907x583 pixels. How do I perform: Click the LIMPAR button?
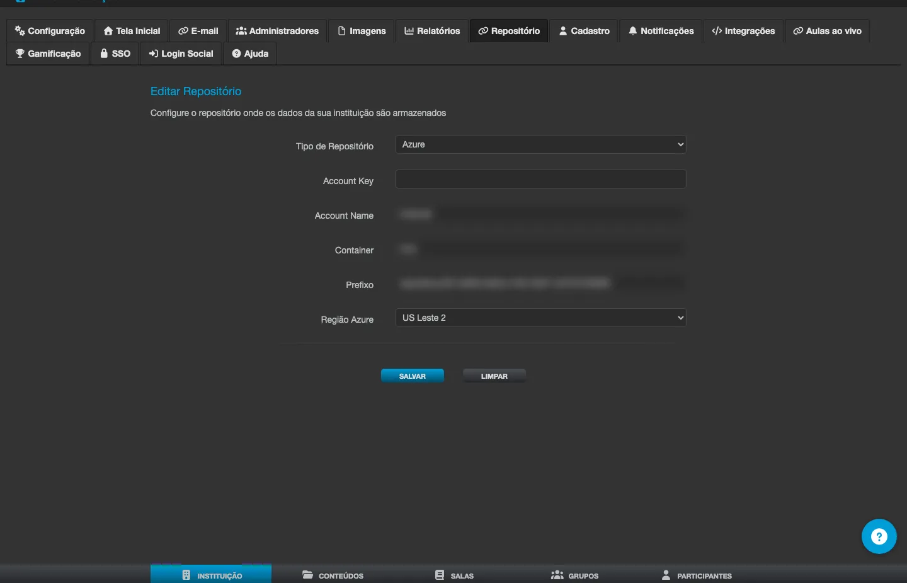click(494, 376)
